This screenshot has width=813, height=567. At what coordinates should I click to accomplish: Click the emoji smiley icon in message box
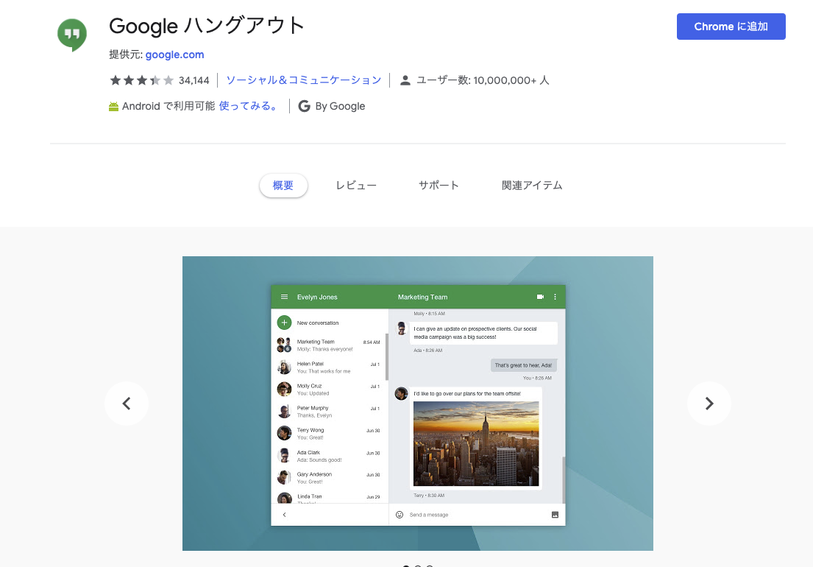[400, 515]
